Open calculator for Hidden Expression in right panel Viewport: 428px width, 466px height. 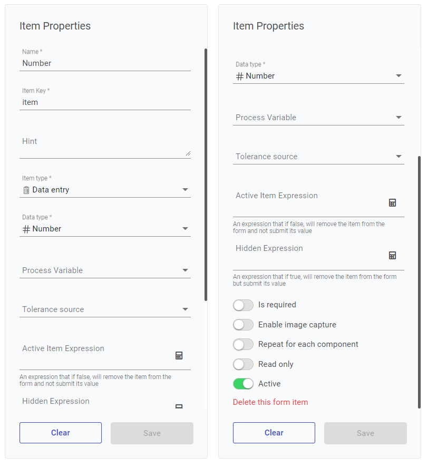(x=392, y=256)
